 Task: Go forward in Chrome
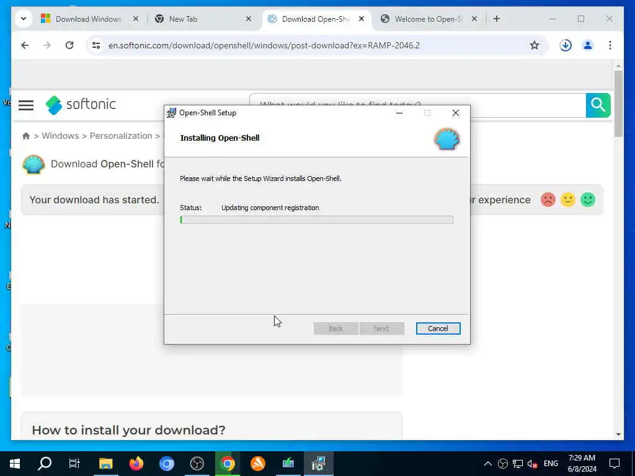point(47,45)
